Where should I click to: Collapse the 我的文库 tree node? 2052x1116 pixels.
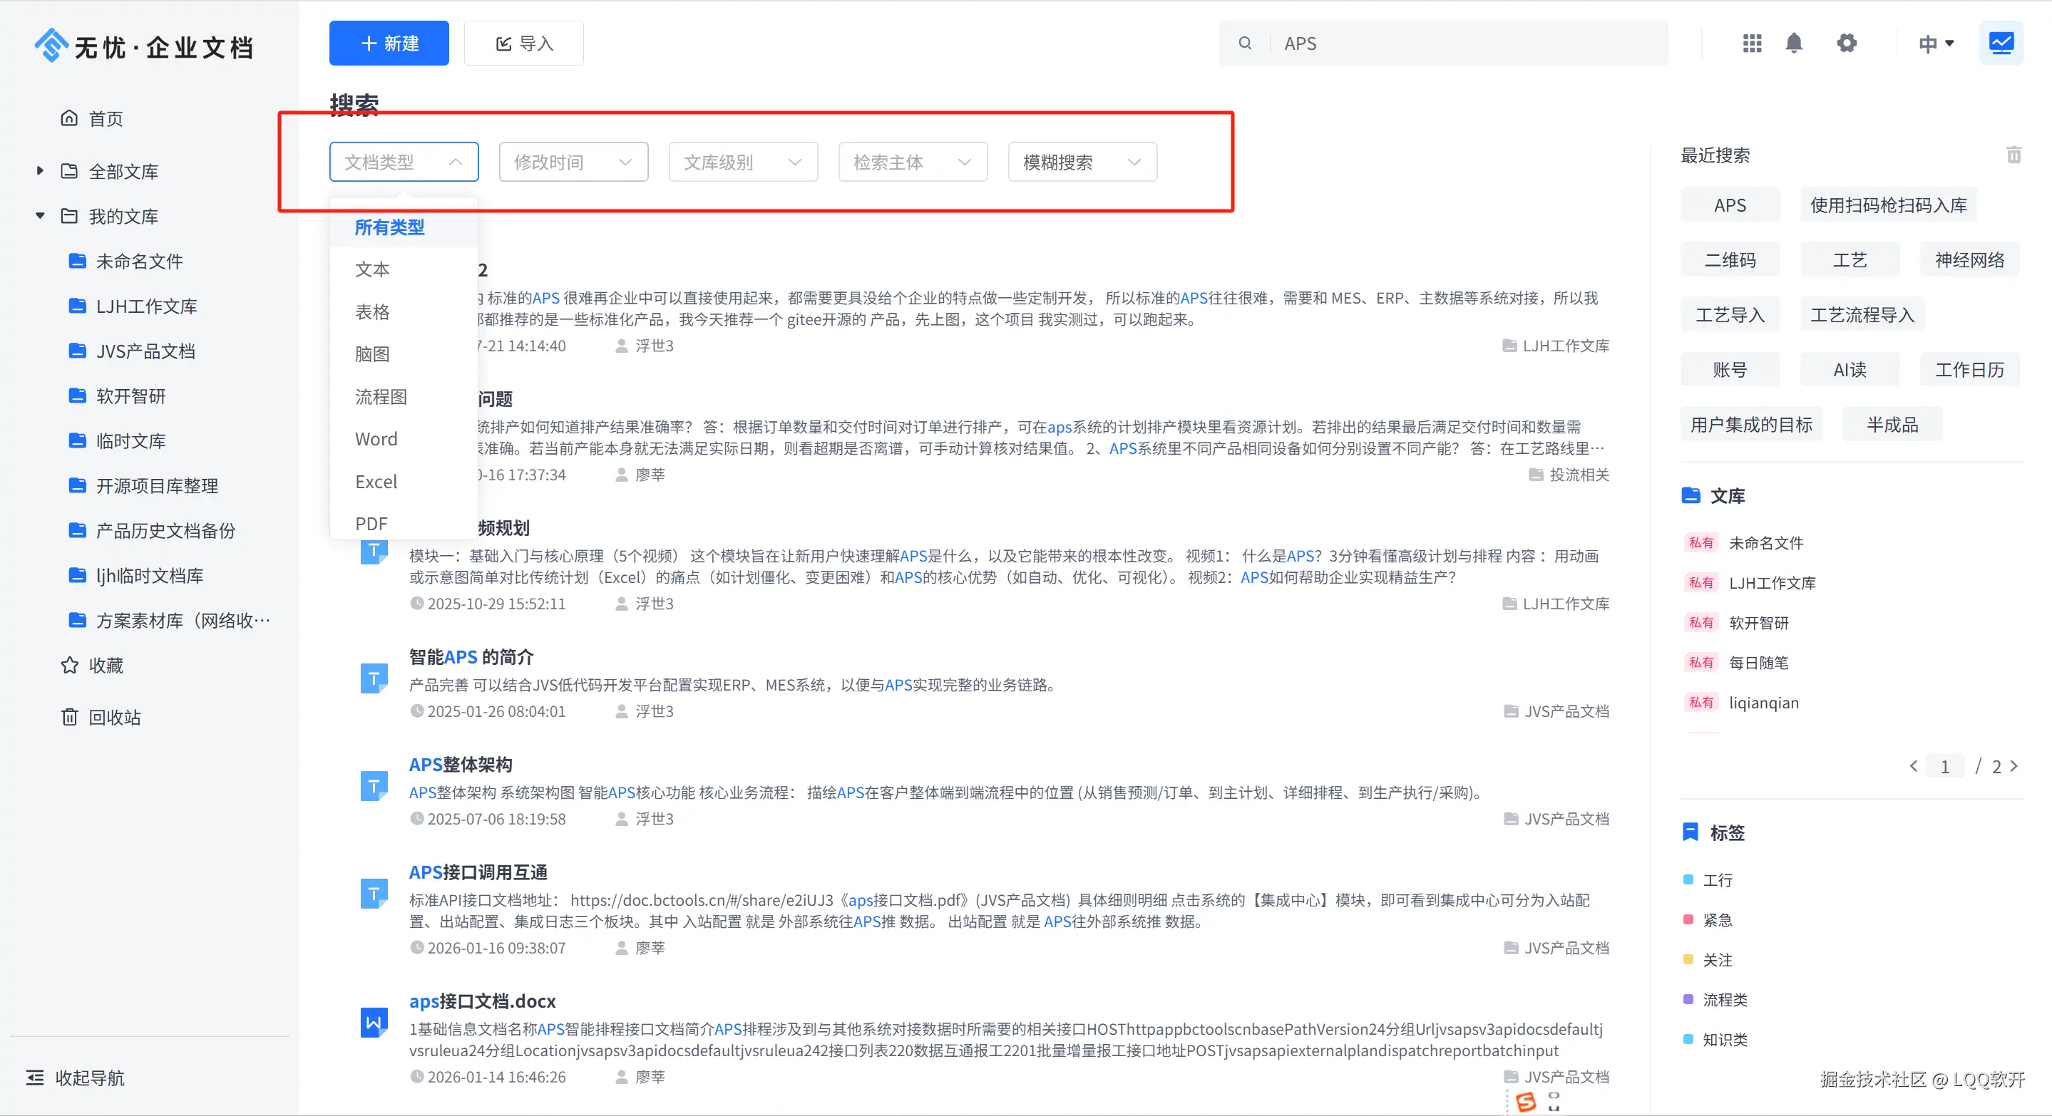[40, 216]
